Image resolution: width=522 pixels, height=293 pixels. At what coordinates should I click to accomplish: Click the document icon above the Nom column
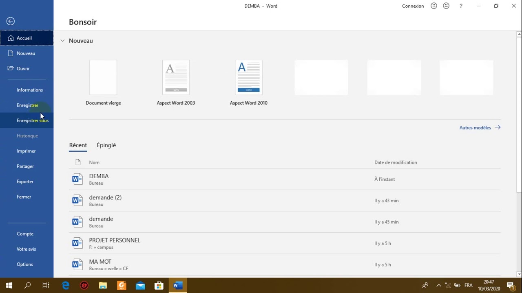[x=78, y=162]
